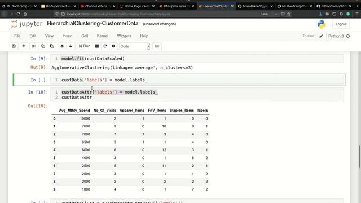Image resolution: width=361 pixels, height=203 pixels.
Task: Switch to the Home Page tab
Action: click(137, 6)
